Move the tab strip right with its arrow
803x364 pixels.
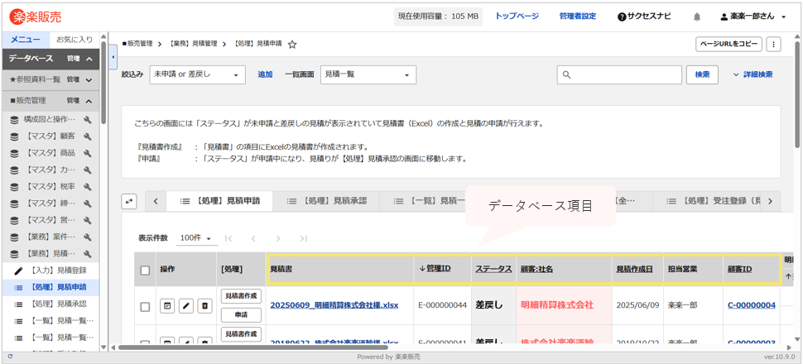(770, 201)
